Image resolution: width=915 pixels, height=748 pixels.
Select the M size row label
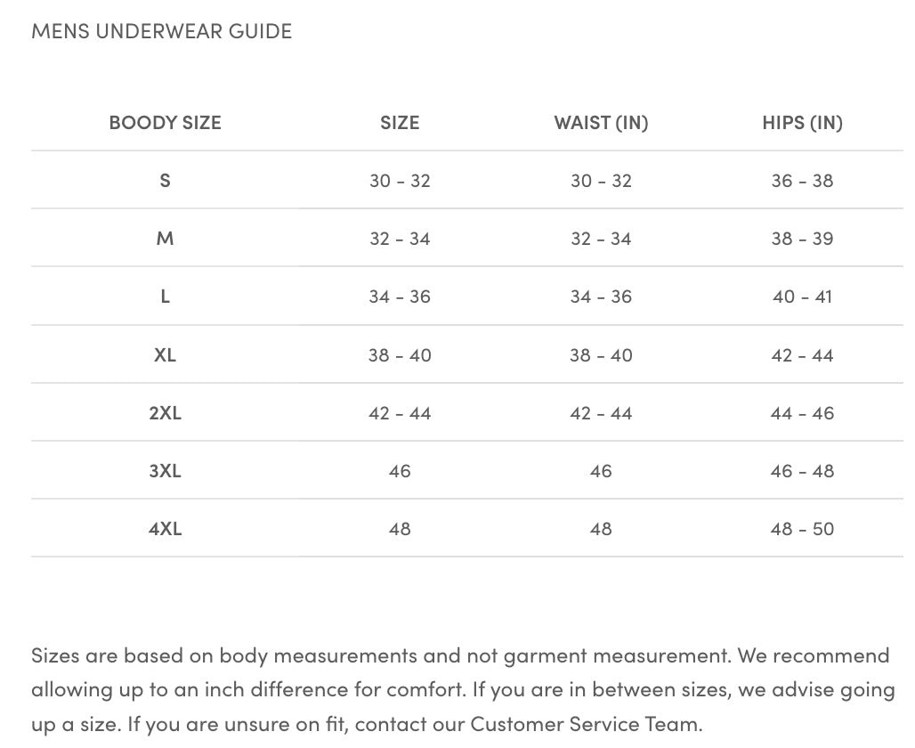pos(166,239)
